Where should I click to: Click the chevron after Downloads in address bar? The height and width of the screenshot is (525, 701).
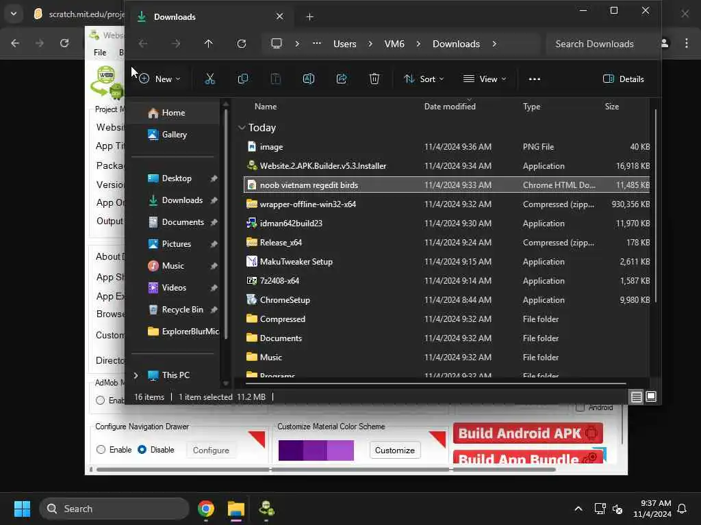[494, 44]
